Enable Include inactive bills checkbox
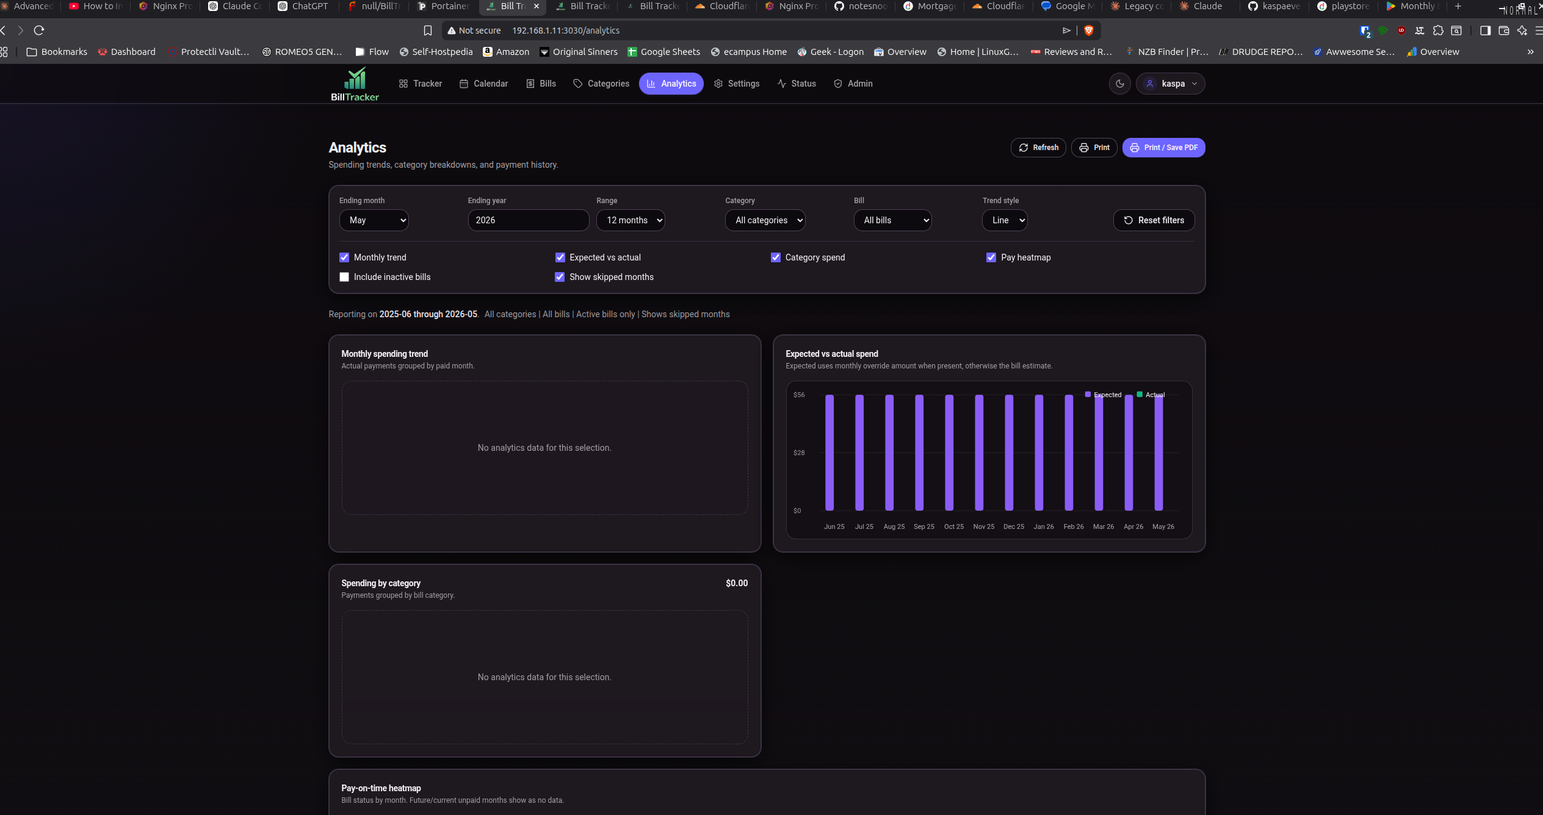Screen dimensions: 1543x815 coord(344,277)
